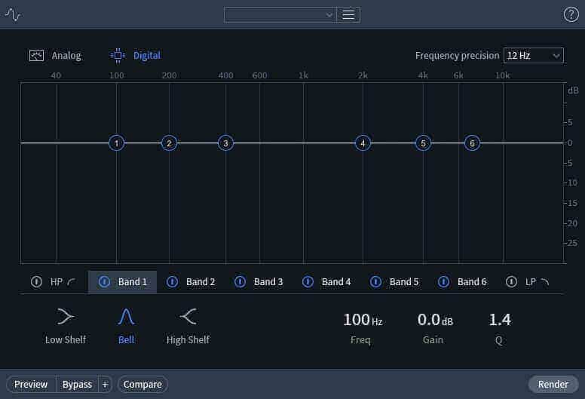
Task: Enable the HP filter power toggle
Action: (x=36, y=282)
